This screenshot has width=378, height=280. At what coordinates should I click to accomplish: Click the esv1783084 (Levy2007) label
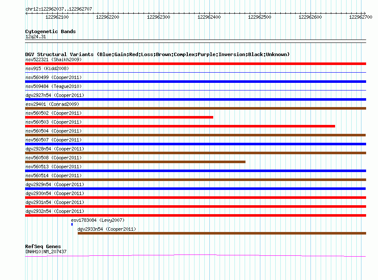(98, 220)
